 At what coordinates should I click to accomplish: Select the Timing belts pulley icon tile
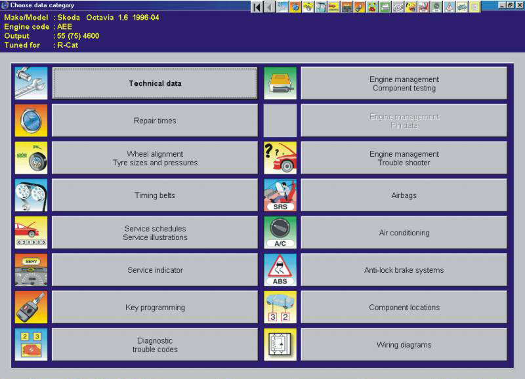(31, 195)
